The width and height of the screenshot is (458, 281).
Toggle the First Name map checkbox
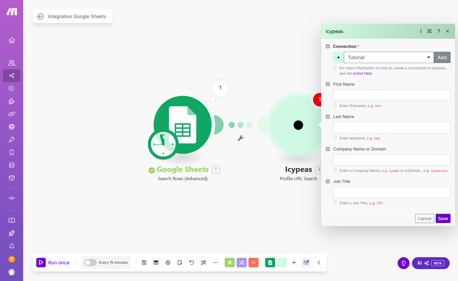pyautogui.click(x=328, y=84)
